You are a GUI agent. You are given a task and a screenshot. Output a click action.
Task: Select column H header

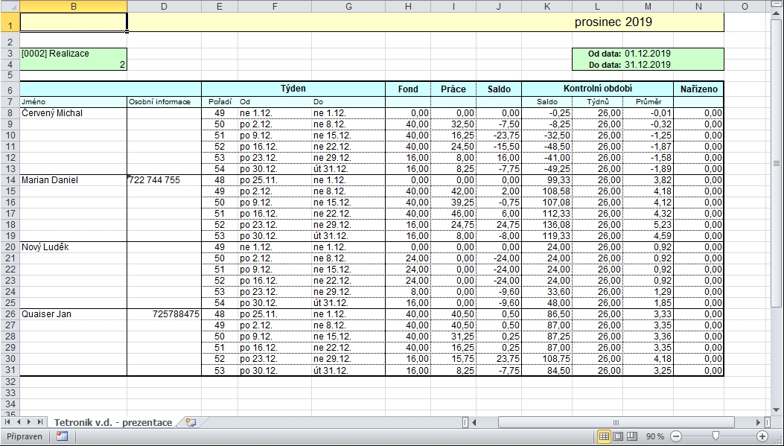pos(408,6)
